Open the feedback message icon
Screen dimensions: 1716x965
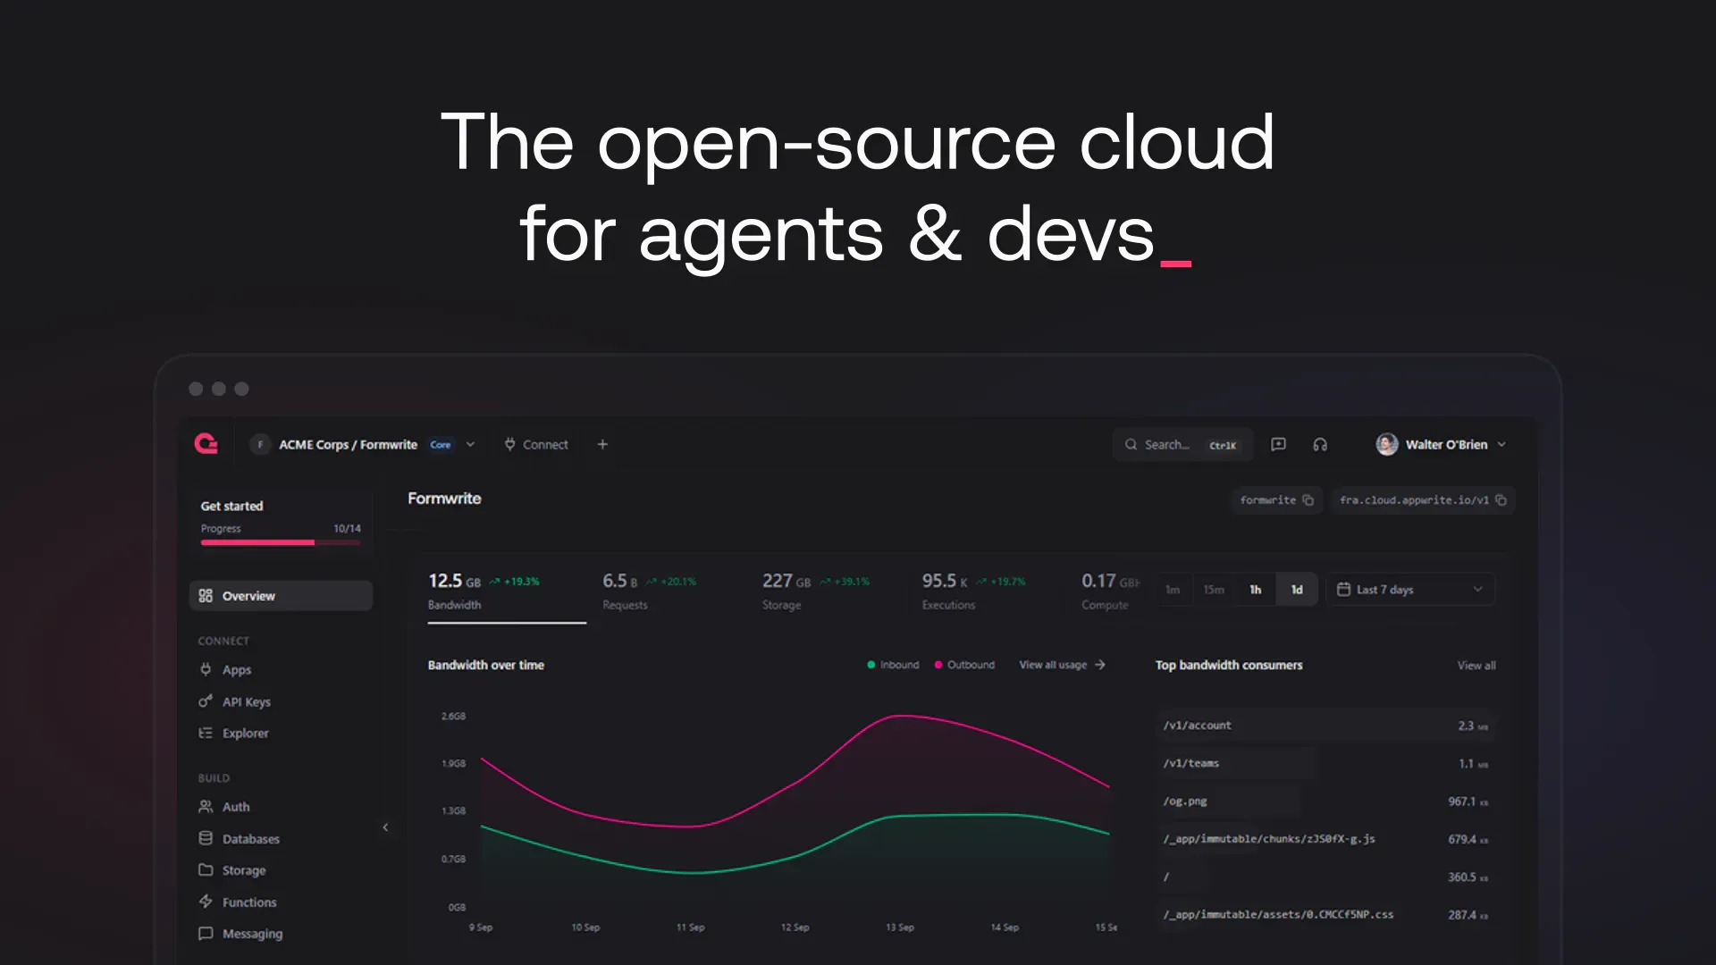1278,444
